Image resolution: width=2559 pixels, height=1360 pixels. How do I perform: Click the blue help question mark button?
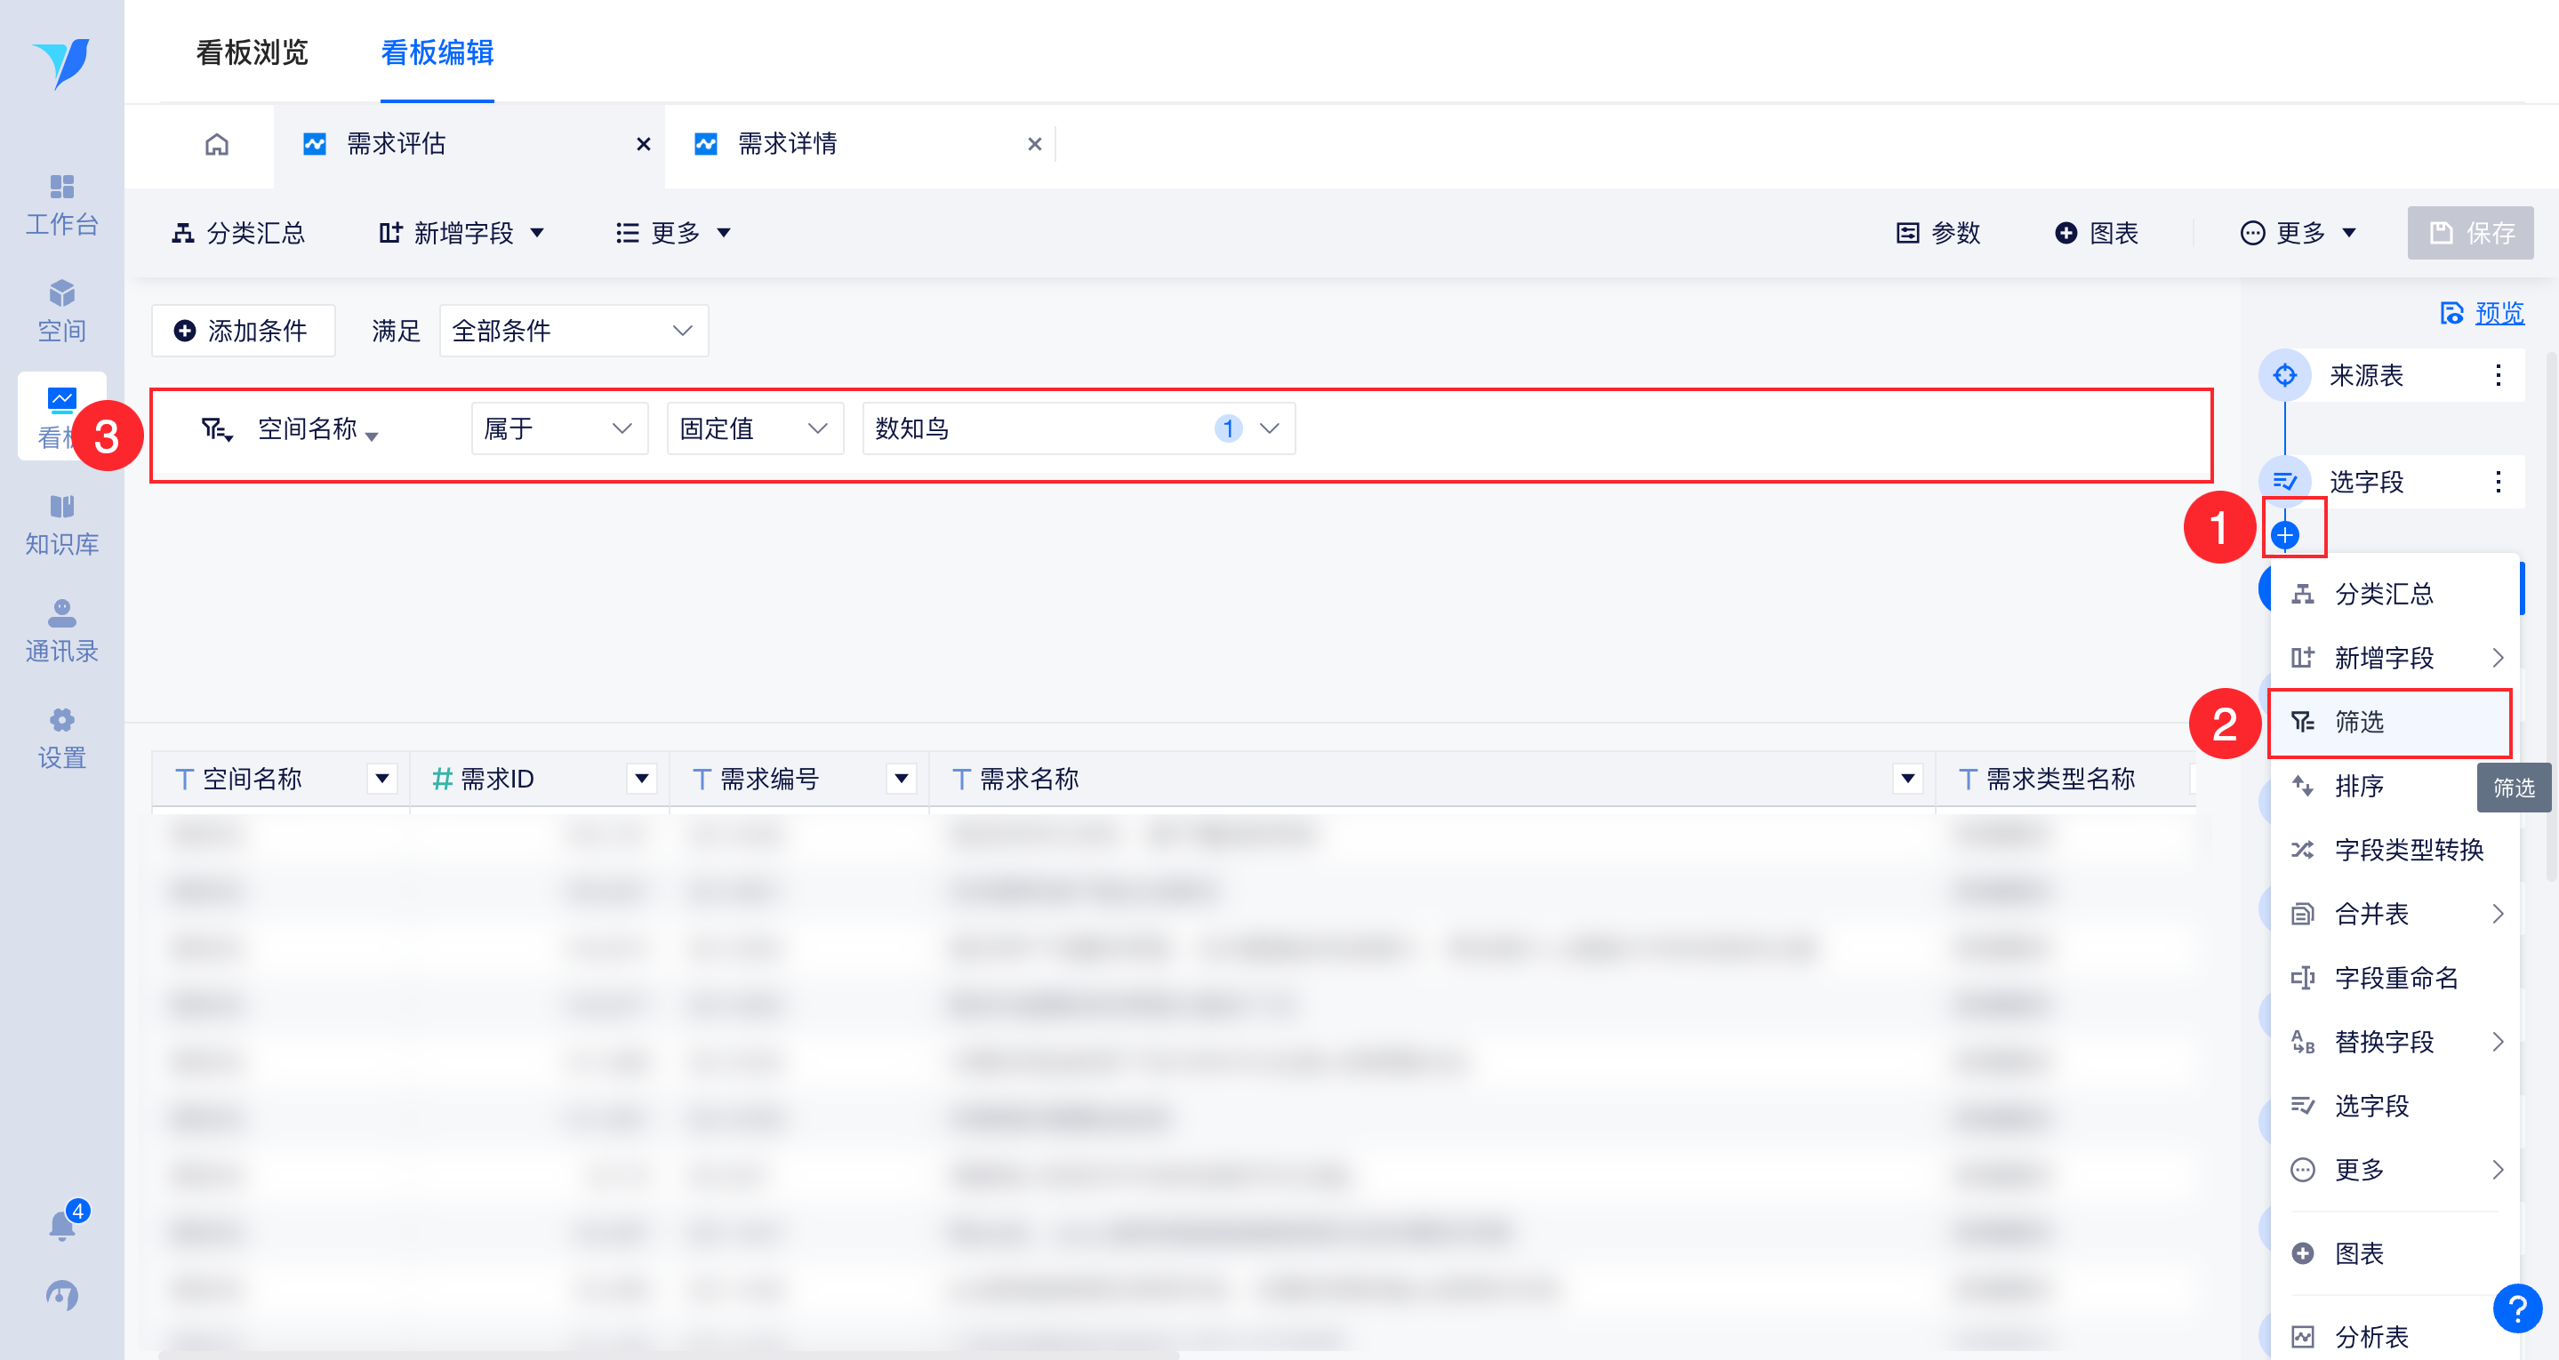coord(2516,1308)
